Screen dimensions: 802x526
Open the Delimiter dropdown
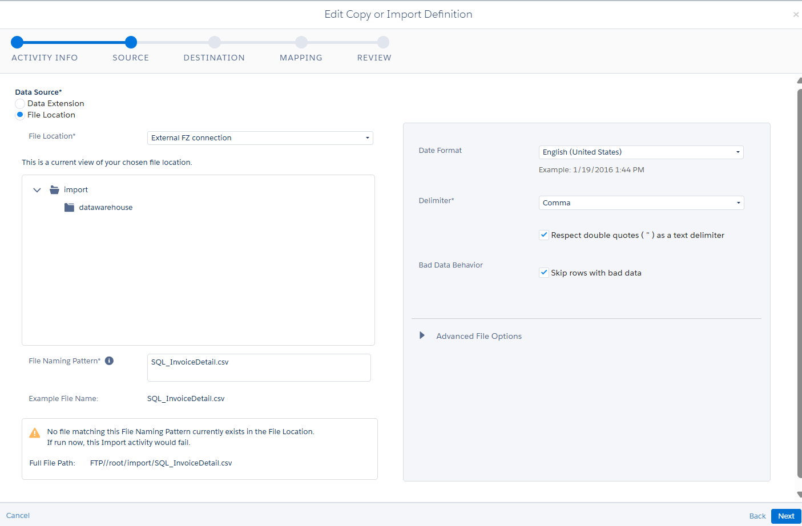[640, 203]
